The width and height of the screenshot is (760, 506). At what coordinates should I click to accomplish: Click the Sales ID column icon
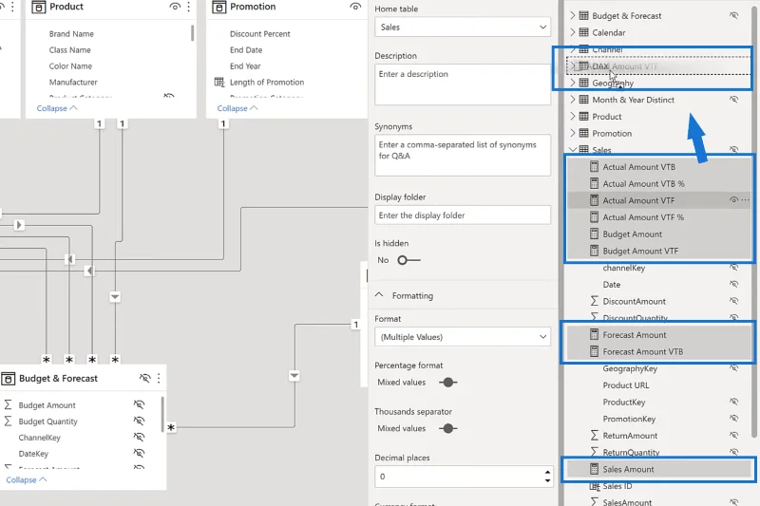[595, 486]
